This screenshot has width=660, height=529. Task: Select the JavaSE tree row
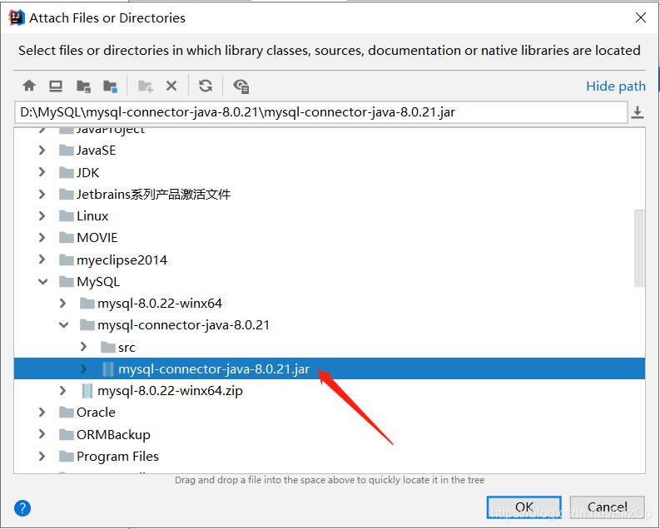[330, 150]
